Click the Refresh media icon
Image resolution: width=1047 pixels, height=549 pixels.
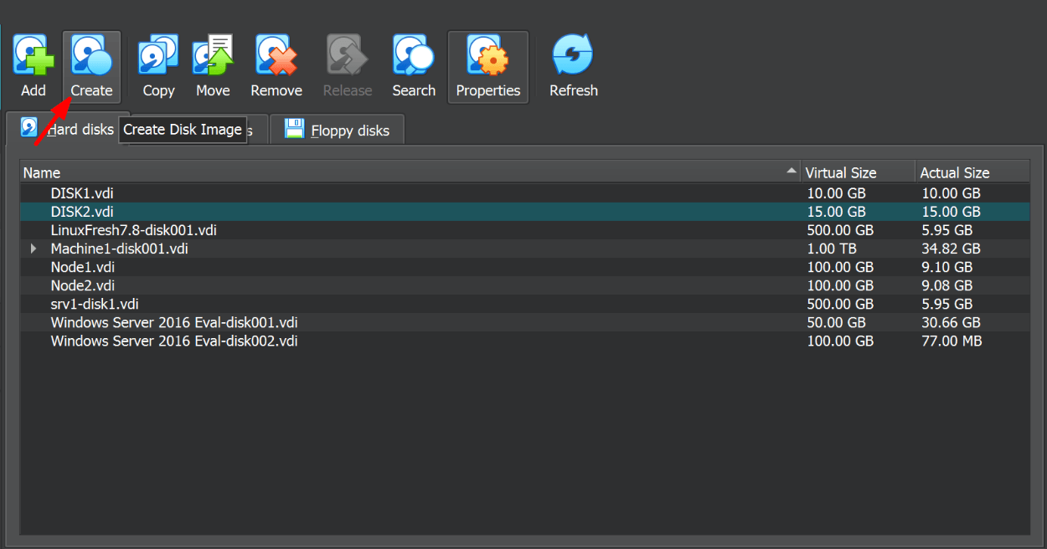tap(573, 55)
